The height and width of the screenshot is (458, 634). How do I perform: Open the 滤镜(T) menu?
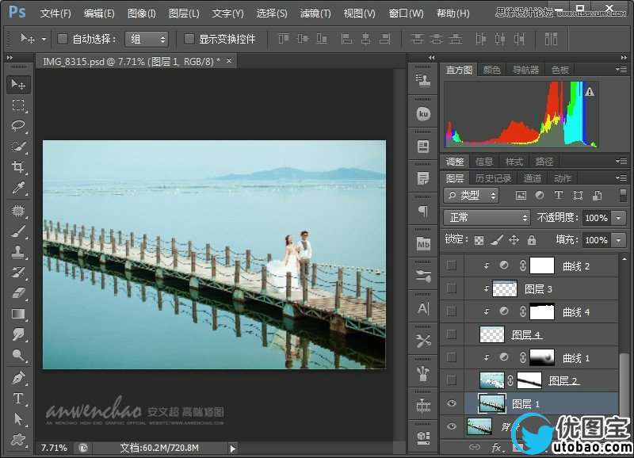(315, 13)
